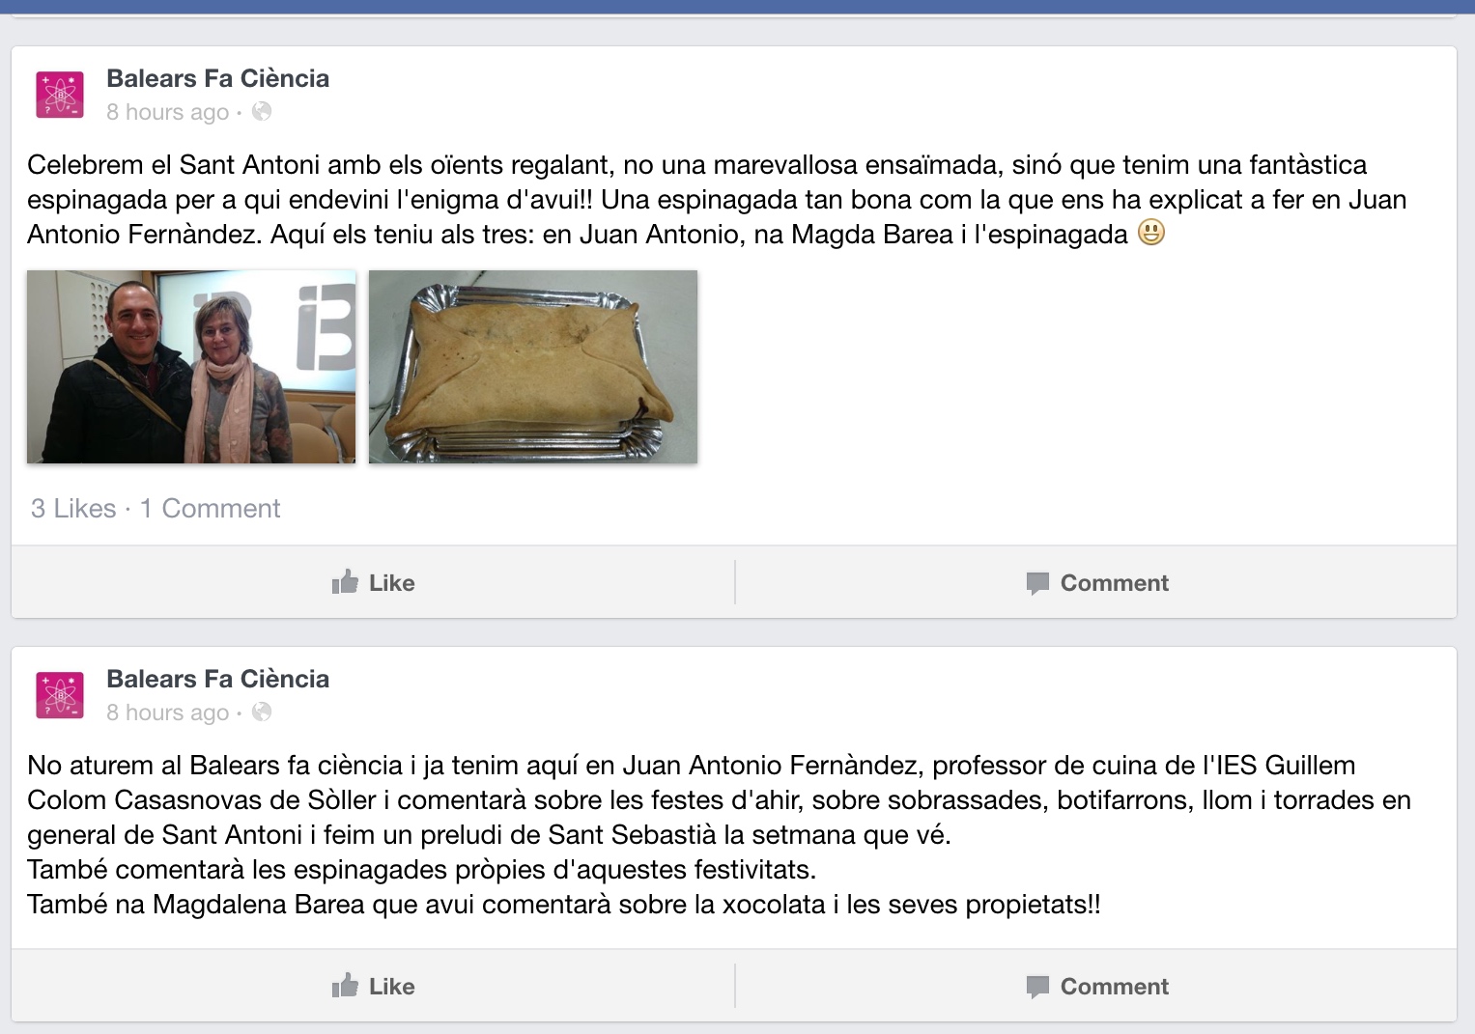The height and width of the screenshot is (1034, 1475).
Task: Open Balears Fa Ciència page name in second post
Action: tap(217, 679)
